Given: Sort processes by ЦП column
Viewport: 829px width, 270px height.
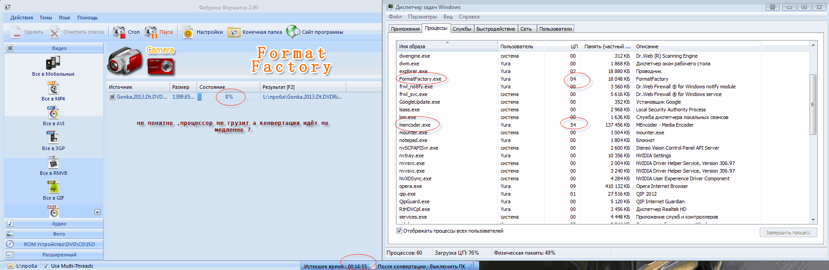Looking at the screenshot, I should (562, 46).
